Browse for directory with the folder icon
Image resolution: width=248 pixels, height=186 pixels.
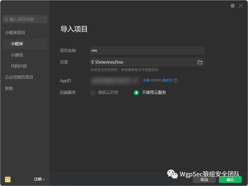point(200,62)
